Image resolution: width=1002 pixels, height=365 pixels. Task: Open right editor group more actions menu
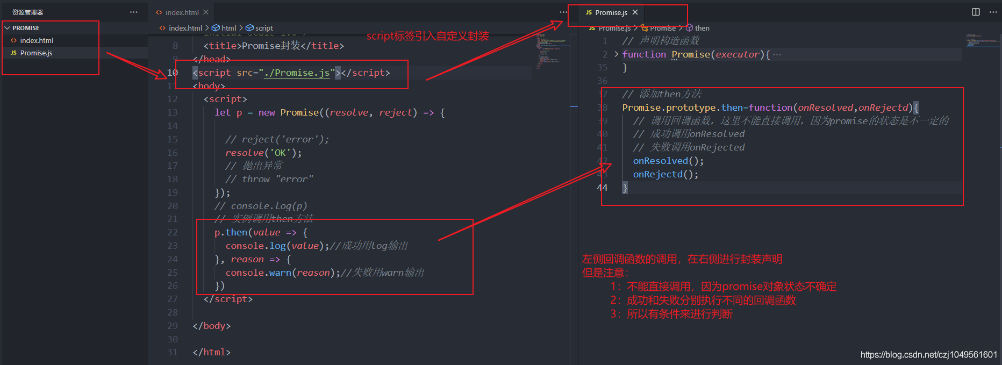point(993,12)
